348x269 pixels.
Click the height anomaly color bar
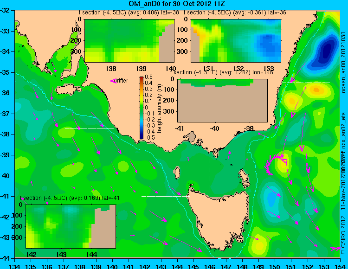click(142, 108)
